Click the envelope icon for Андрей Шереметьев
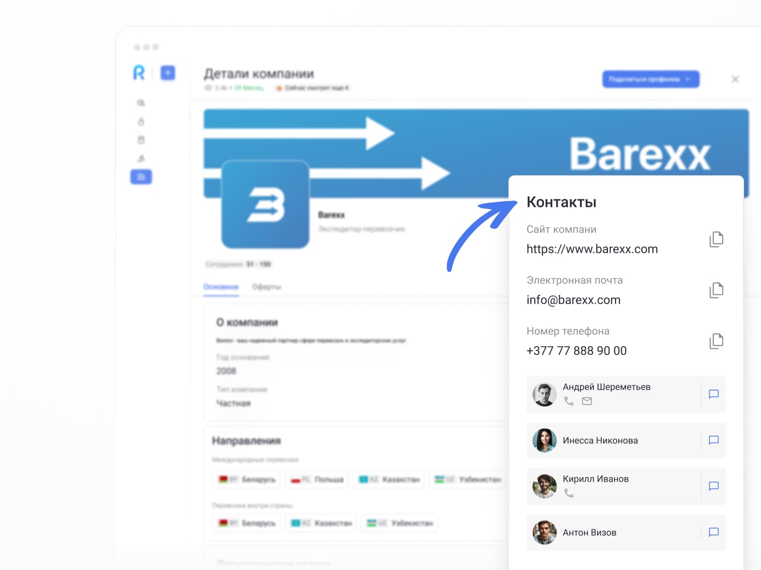The width and height of the screenshot is (761, 570). point(587,401)
